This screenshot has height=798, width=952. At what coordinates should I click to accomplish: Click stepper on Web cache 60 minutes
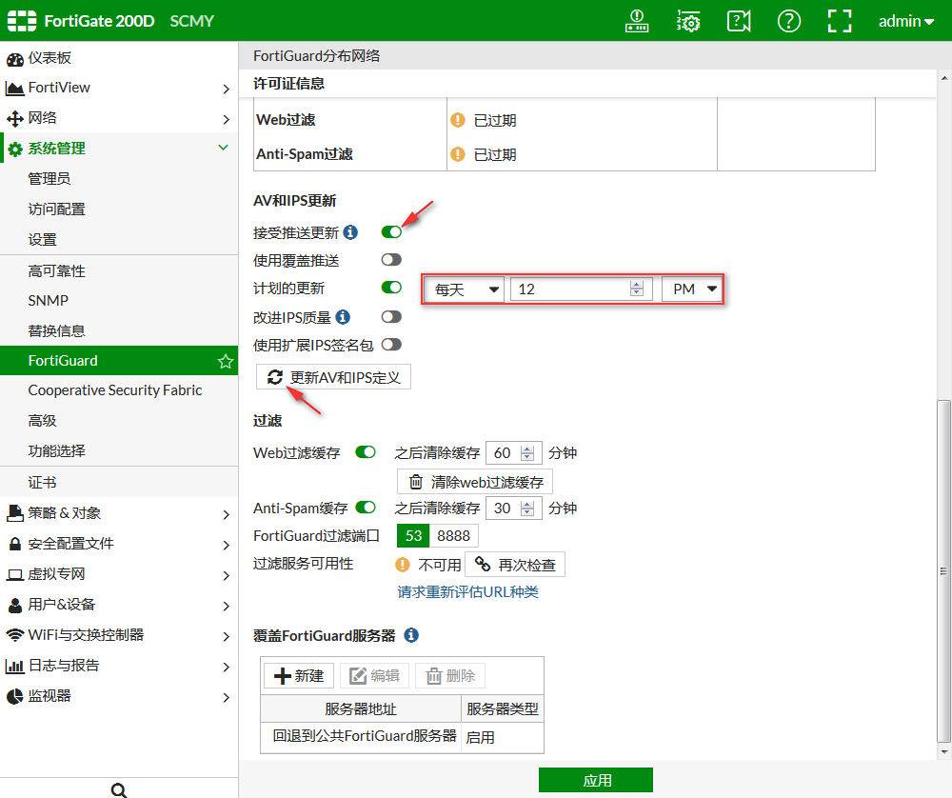point(527,453)
